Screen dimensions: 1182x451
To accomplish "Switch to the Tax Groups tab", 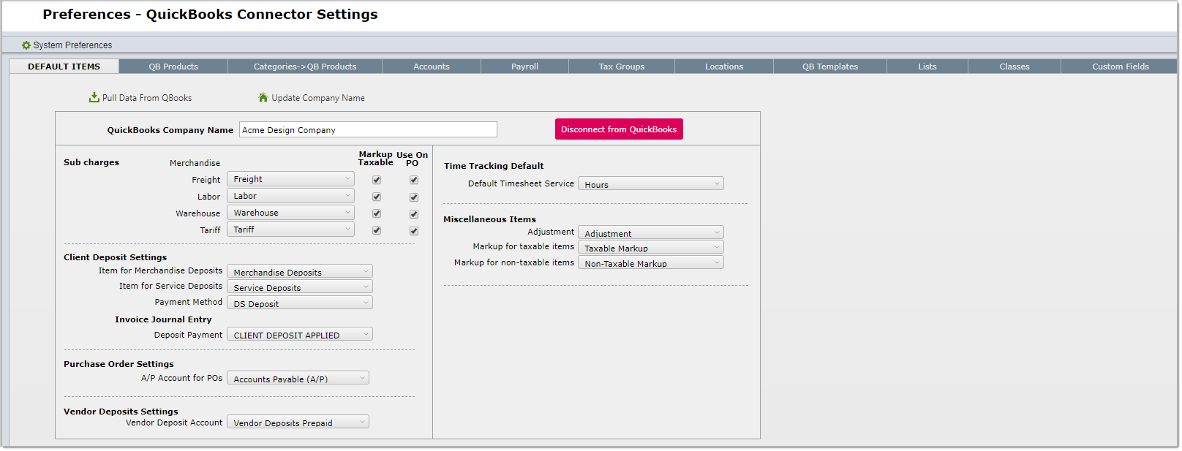I will point(622,67).
